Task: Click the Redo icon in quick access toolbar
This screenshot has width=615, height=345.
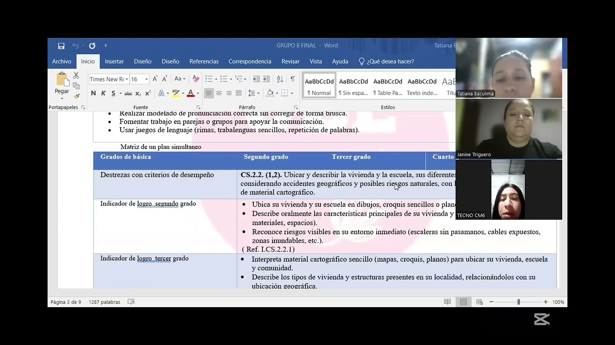Action: click(92, 46)
